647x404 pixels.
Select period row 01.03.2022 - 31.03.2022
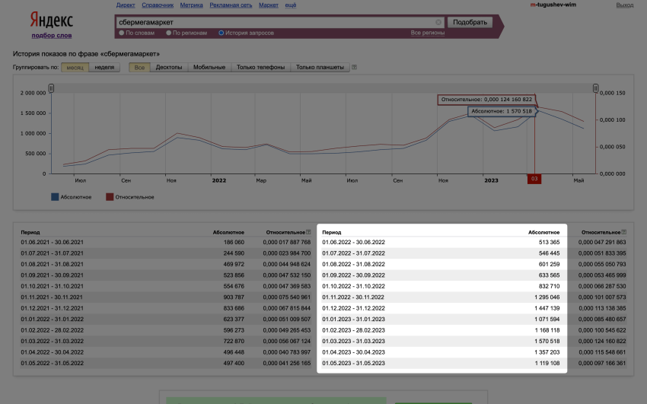pos(165,342)
